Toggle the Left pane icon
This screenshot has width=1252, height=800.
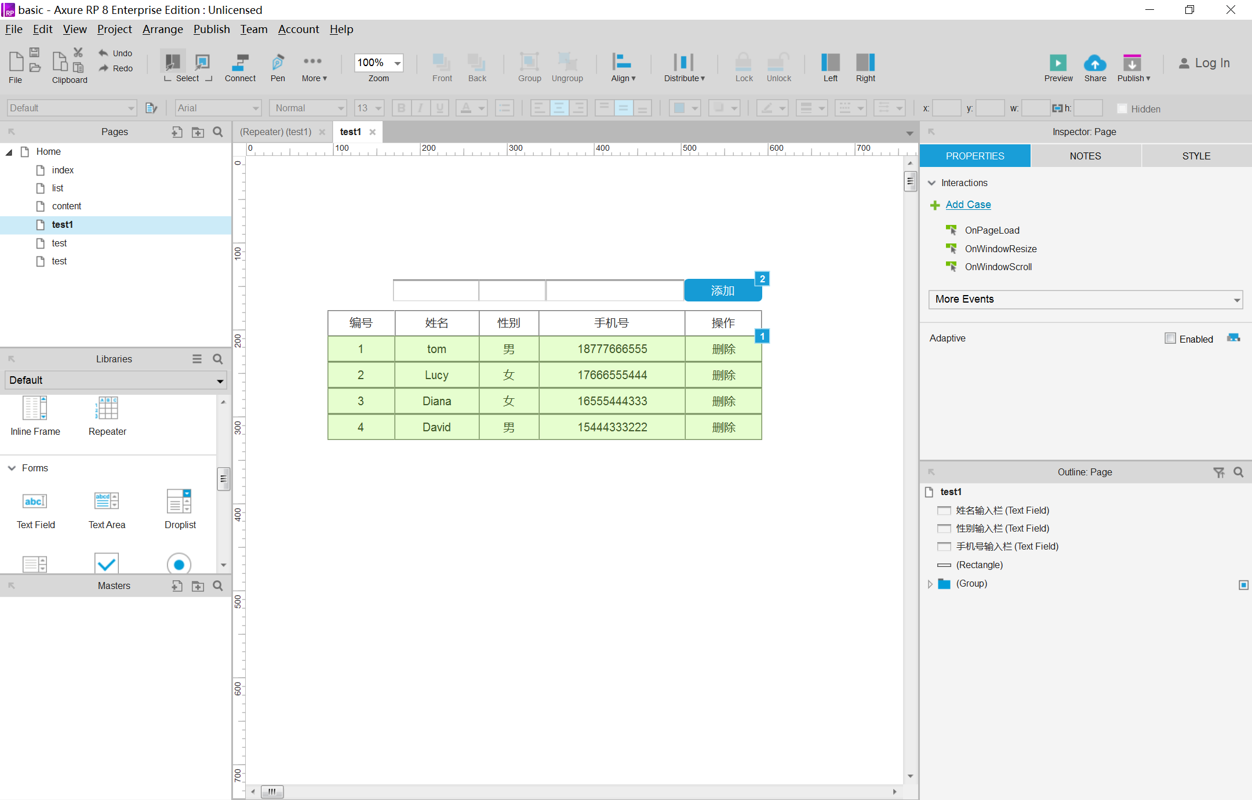[x=830, y=62]
